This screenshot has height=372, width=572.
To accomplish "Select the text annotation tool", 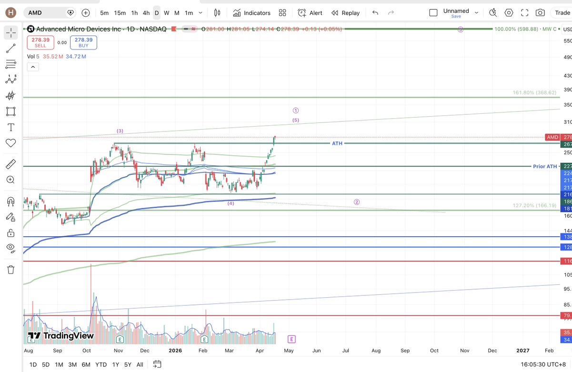I will pyautogui.click(x=10, y=127).
